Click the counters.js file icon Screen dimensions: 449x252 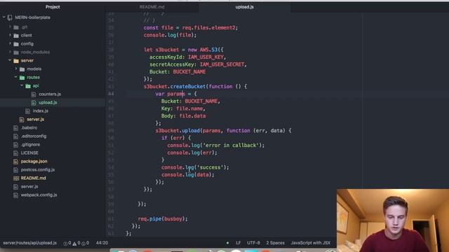click(x=34, y=94)
